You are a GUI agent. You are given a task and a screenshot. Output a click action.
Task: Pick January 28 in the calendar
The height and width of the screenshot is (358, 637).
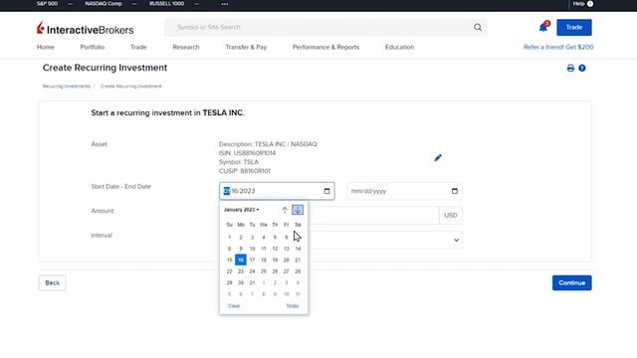pyautogui.click(x=298, y=271)
